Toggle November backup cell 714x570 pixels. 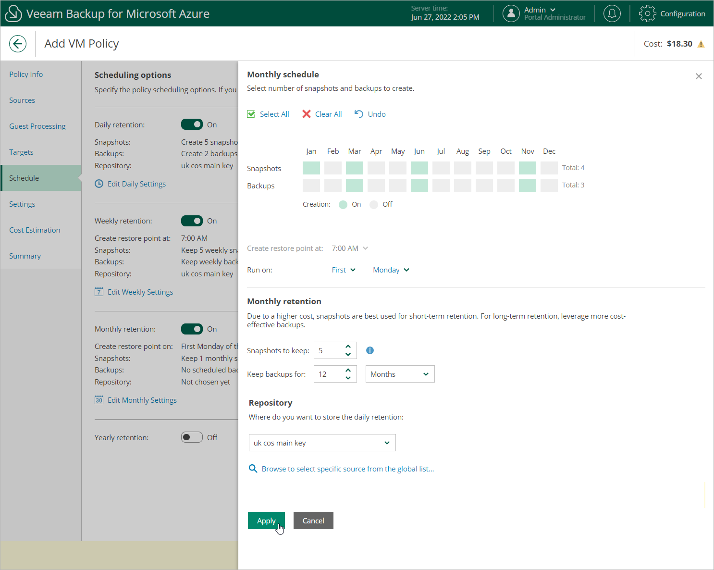click(x=528, y=186)
